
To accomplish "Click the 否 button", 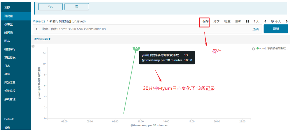I will coord(77,6).
